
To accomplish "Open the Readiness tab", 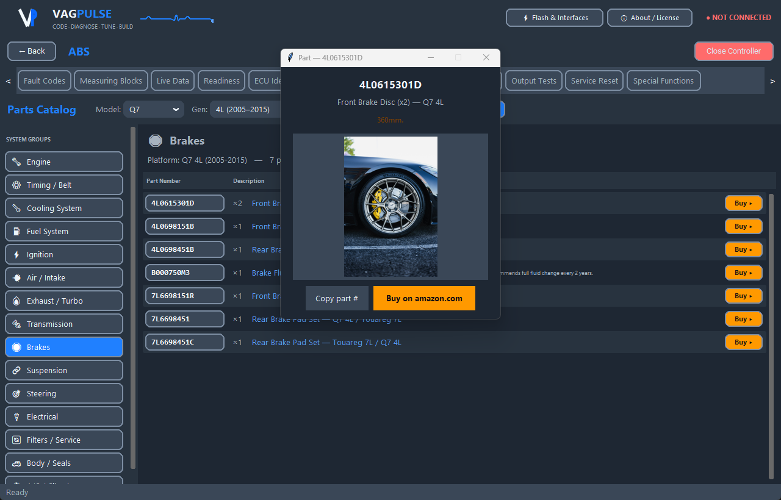I will [221, 80].
